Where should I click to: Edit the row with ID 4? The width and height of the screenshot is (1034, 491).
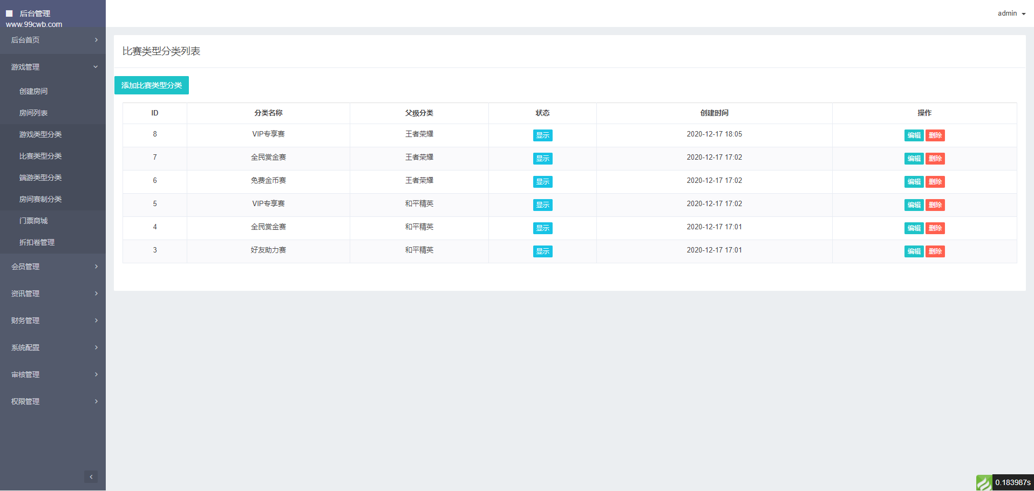914,228
